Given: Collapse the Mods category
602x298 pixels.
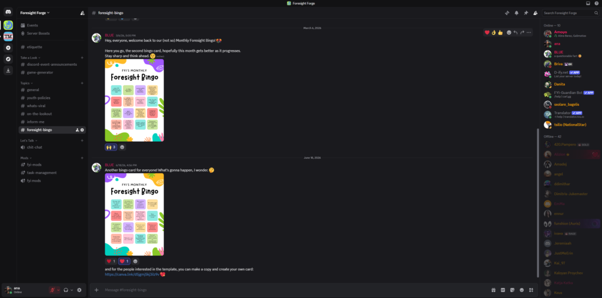Looking at the screenshot, I should (25, 158).
